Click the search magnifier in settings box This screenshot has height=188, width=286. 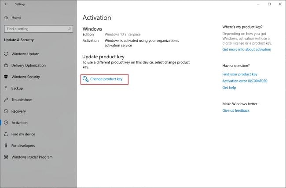point(69,29)
